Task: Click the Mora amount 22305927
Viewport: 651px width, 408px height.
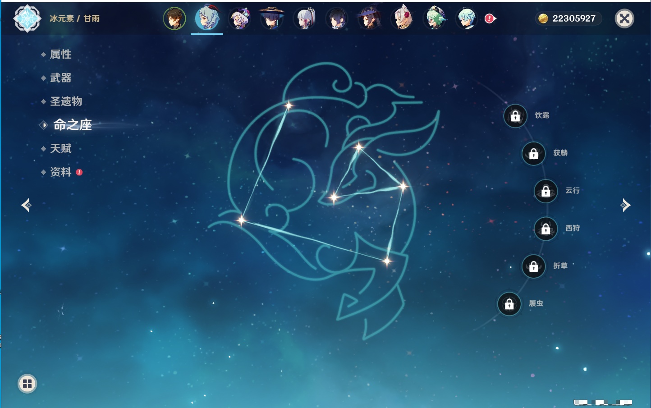Action: 574,18
